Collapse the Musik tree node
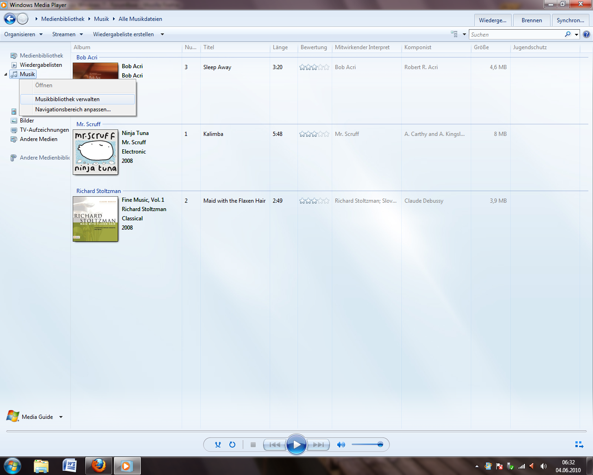The height and width of the screenshot is (475, 593). pyautogui.click(x=6, y=74)
